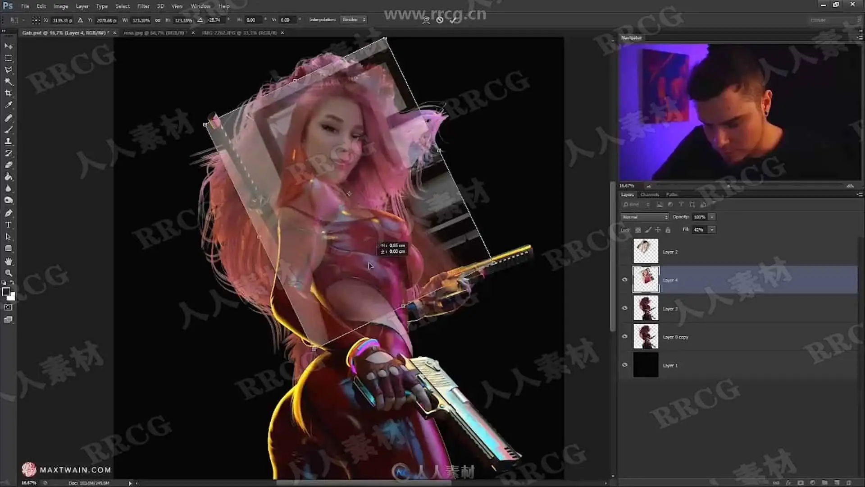Click the layer effects fx icon

788,483
